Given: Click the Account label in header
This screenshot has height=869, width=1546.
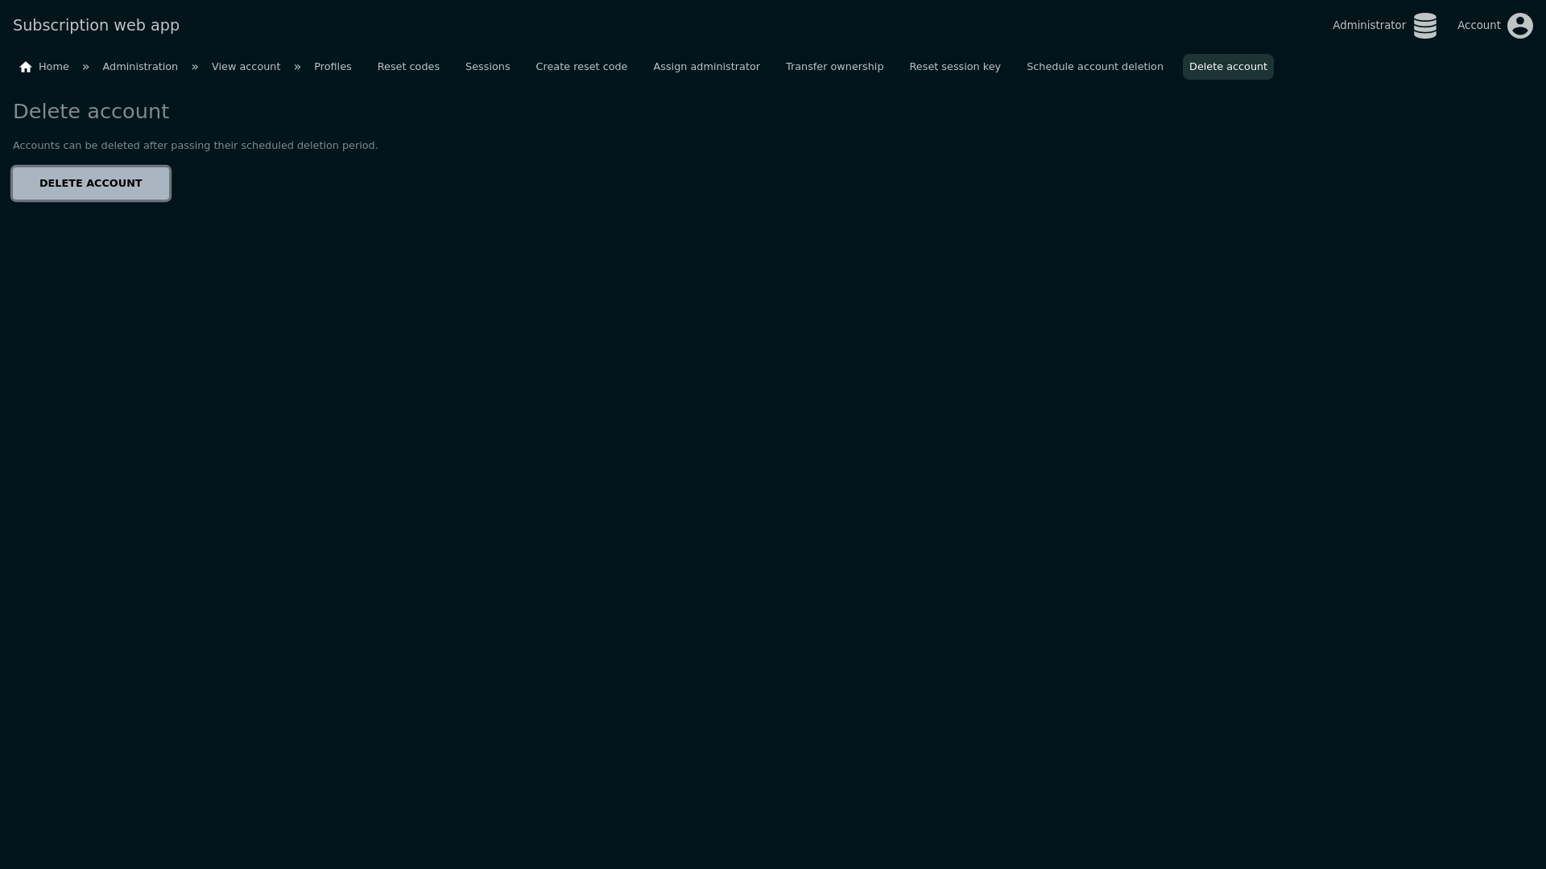Looking at the screenshot, I should (x=1478, y=25).
